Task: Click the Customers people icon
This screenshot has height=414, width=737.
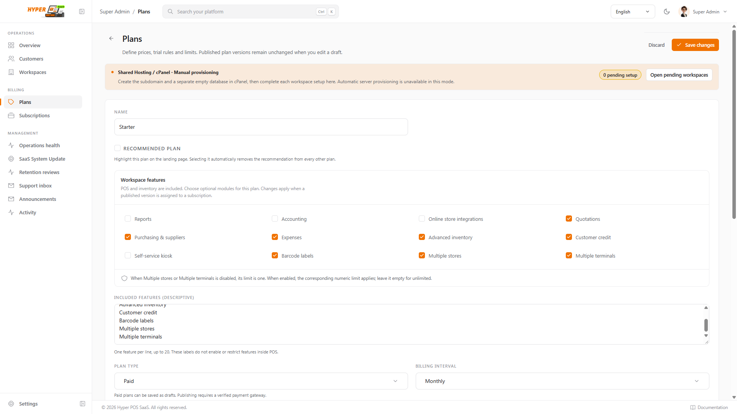Action: click(x=11, y=59)
